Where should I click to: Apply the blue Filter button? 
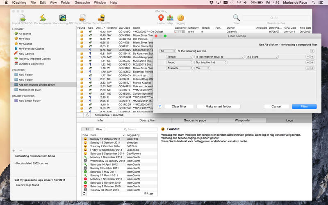pyautogui.click(x=304, y=107)
